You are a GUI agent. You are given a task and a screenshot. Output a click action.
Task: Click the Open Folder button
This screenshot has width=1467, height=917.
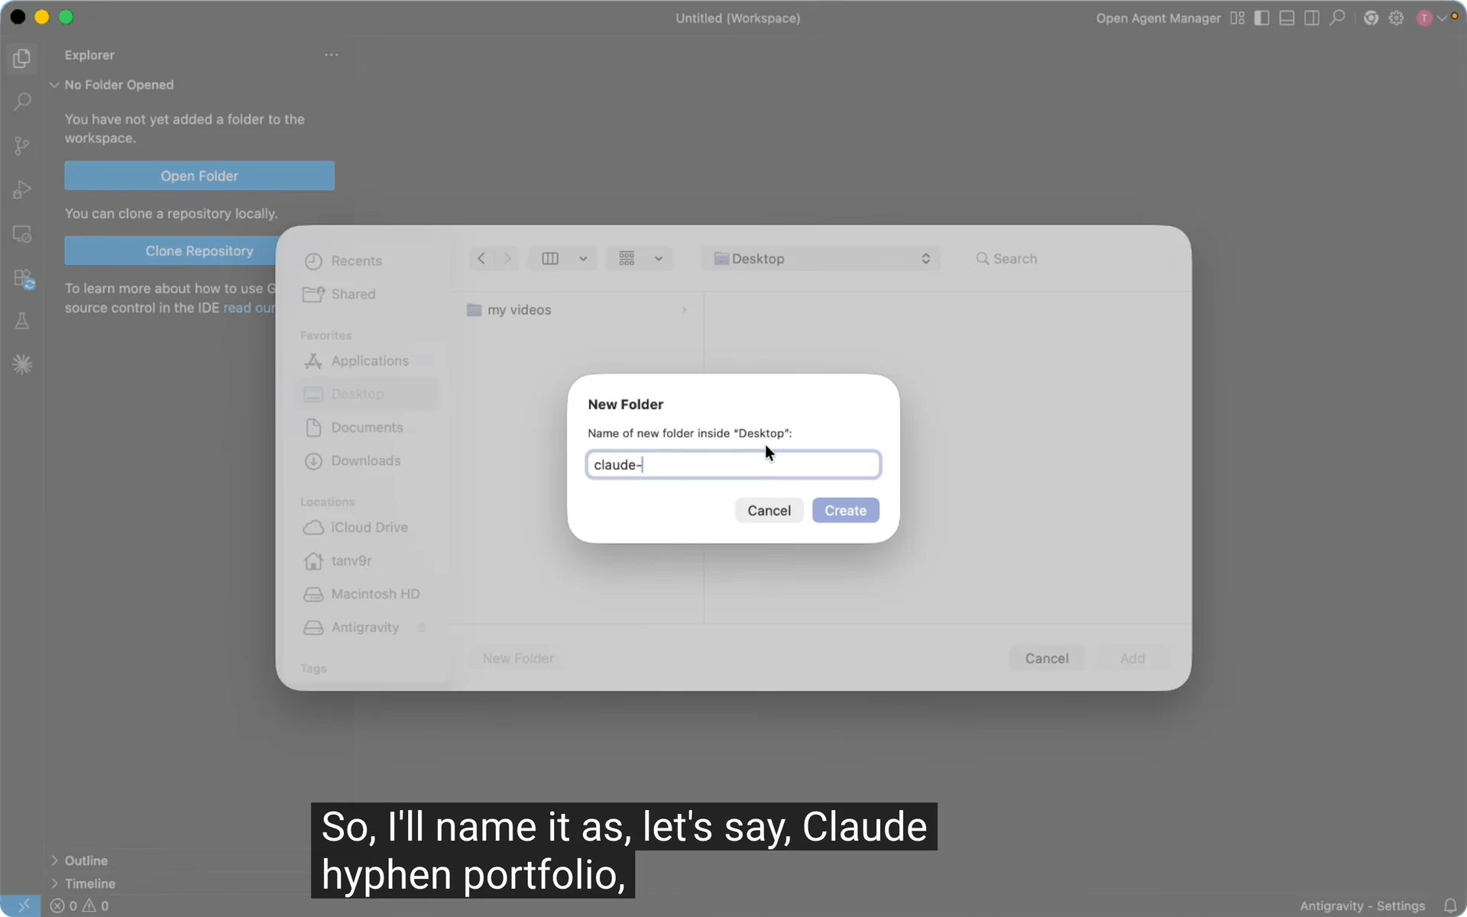point(199,176)
